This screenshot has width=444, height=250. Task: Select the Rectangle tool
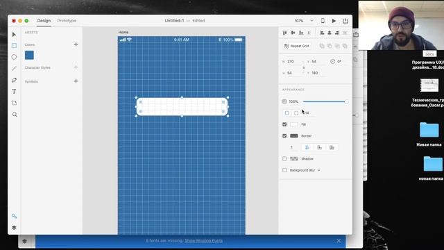coord(14,46)
